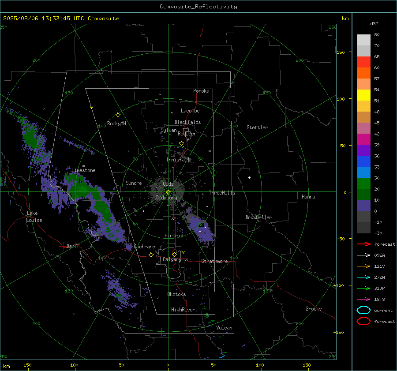The height and width of the screenshot is (371, 397).
Task: Click the Banff label
Action: [x=73, y=246]
